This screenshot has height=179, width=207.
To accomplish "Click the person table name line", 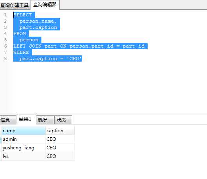I will [29, 40].
